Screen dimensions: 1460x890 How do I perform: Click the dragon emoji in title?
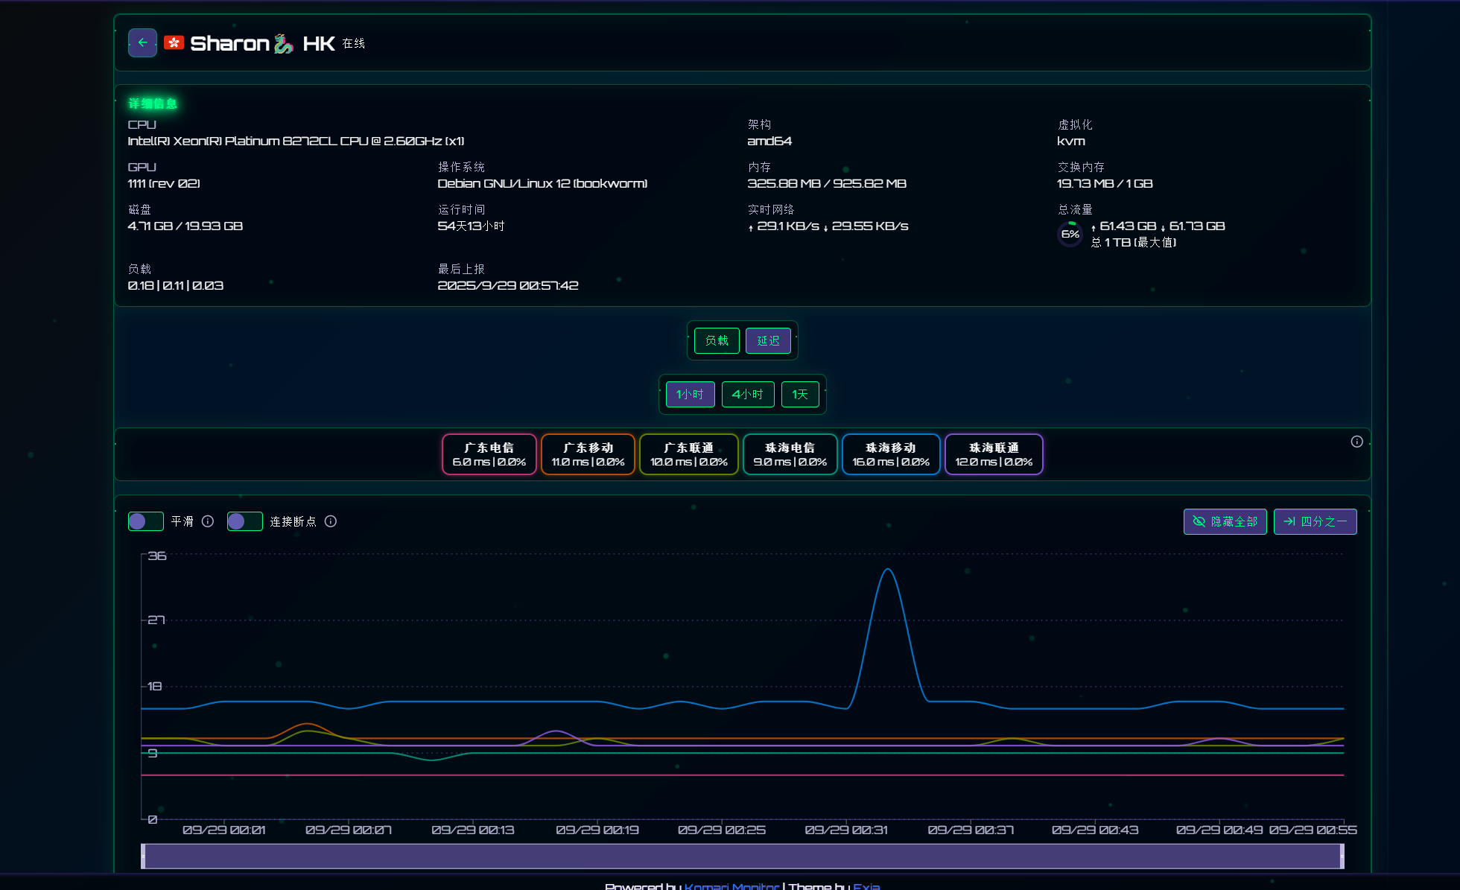point(283,43)
